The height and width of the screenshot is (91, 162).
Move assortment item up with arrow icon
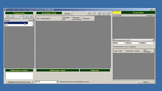coord(104,13)
